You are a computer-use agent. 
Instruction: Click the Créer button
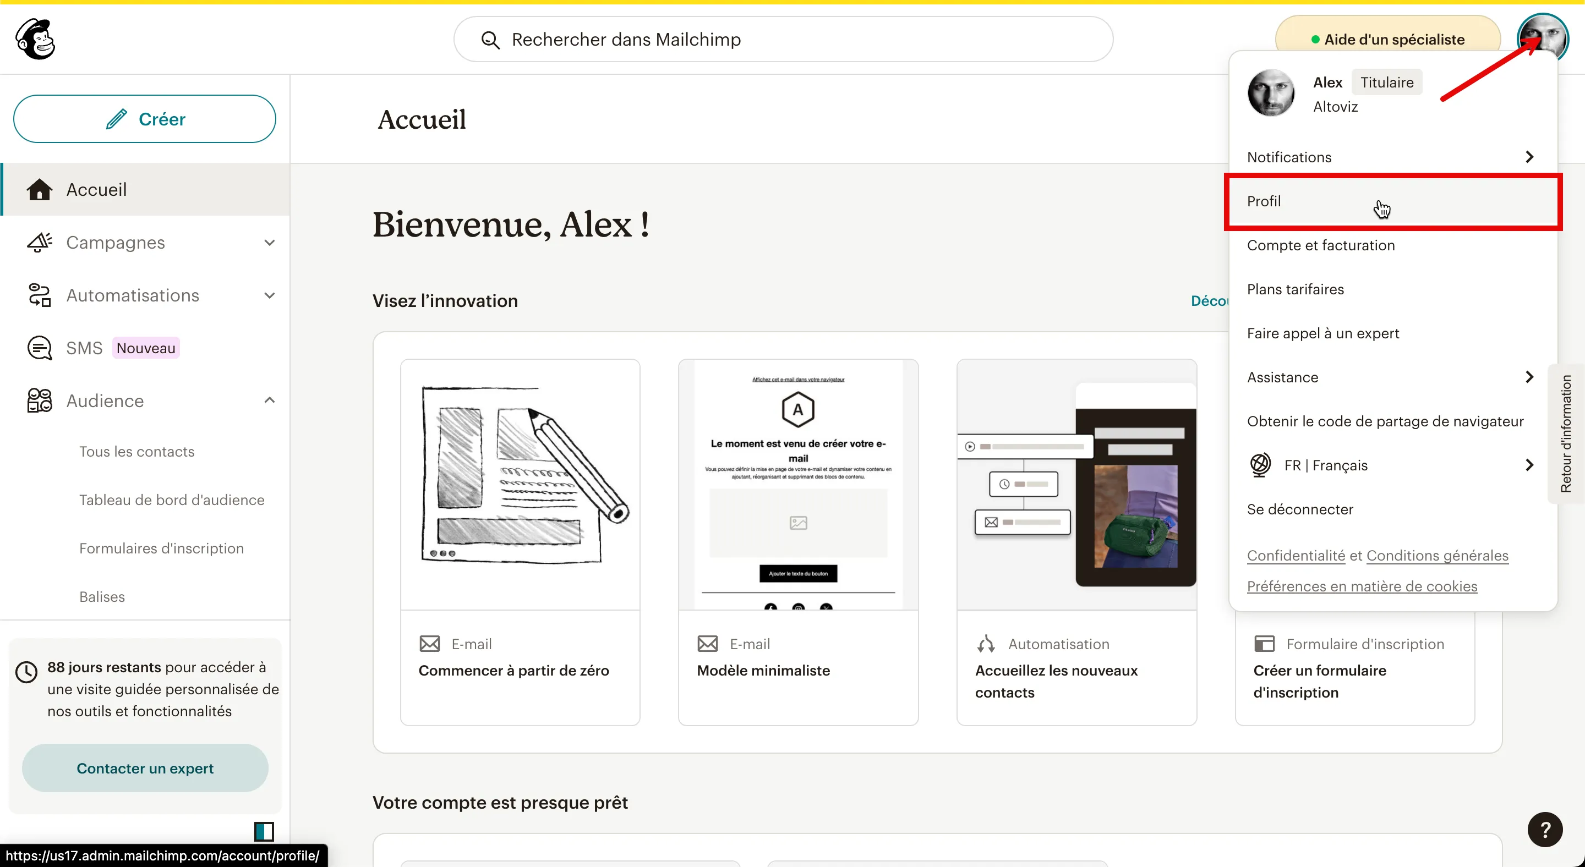coord(145,119)
